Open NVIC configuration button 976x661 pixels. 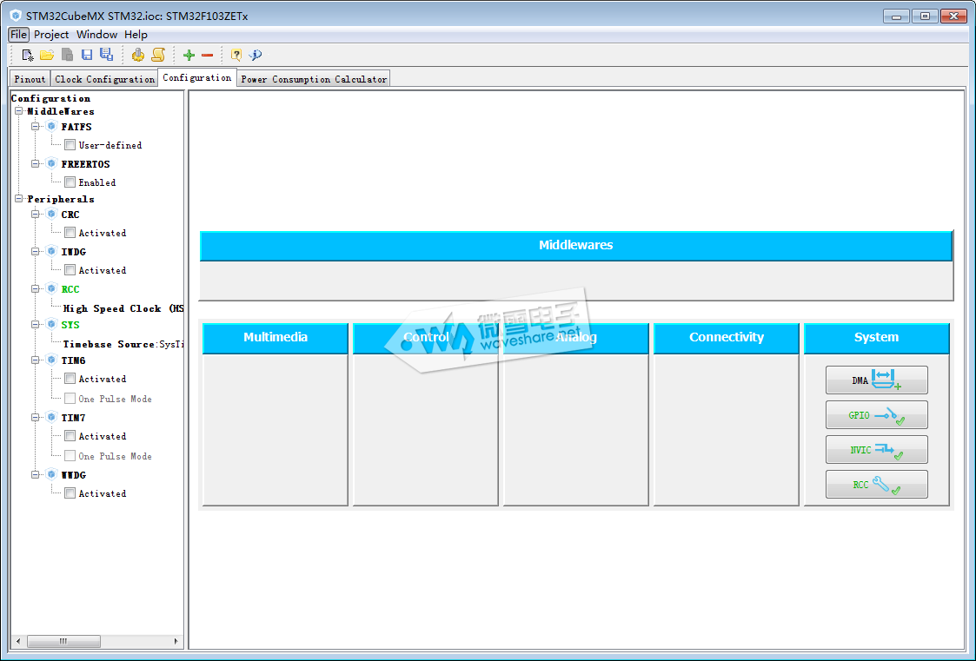(x=876, y=450)
